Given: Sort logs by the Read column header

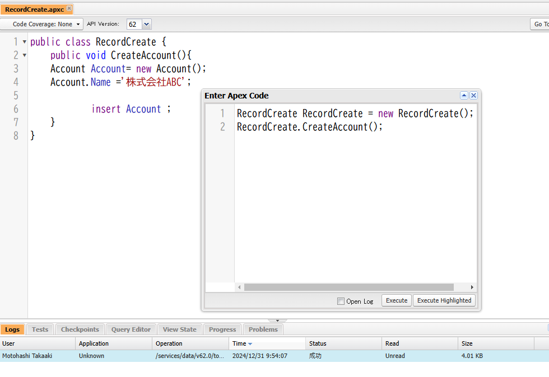Looking at the screenshot, I should click(x=420, y=343).
